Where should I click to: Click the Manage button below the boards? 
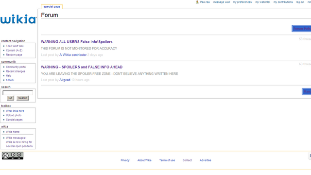[x=306, y=91]
